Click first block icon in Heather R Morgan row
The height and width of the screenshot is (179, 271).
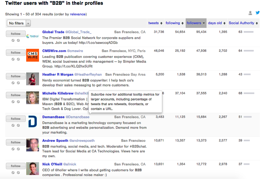tap(13, 83)
